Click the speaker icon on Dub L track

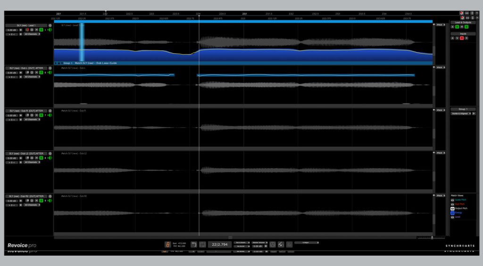click(50, 73)
